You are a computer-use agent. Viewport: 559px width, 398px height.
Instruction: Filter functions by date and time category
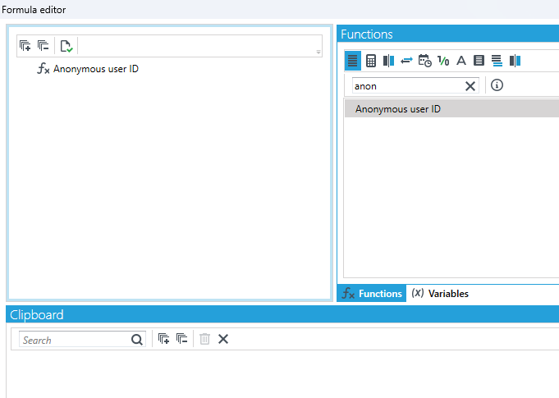pos(424,61)
